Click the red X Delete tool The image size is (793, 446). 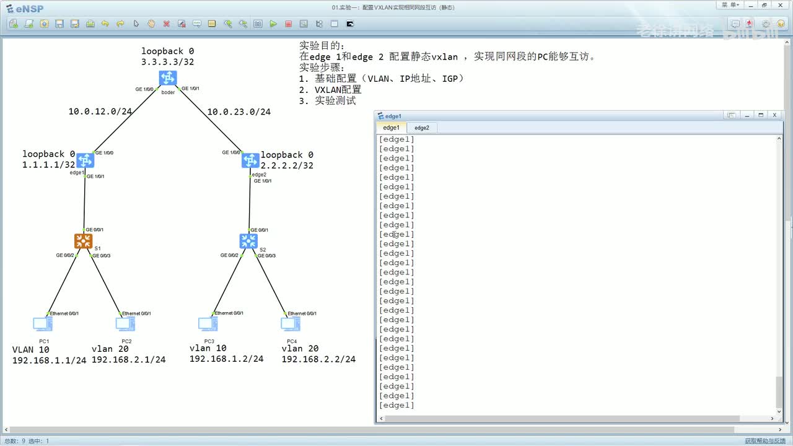pos(167,24)
